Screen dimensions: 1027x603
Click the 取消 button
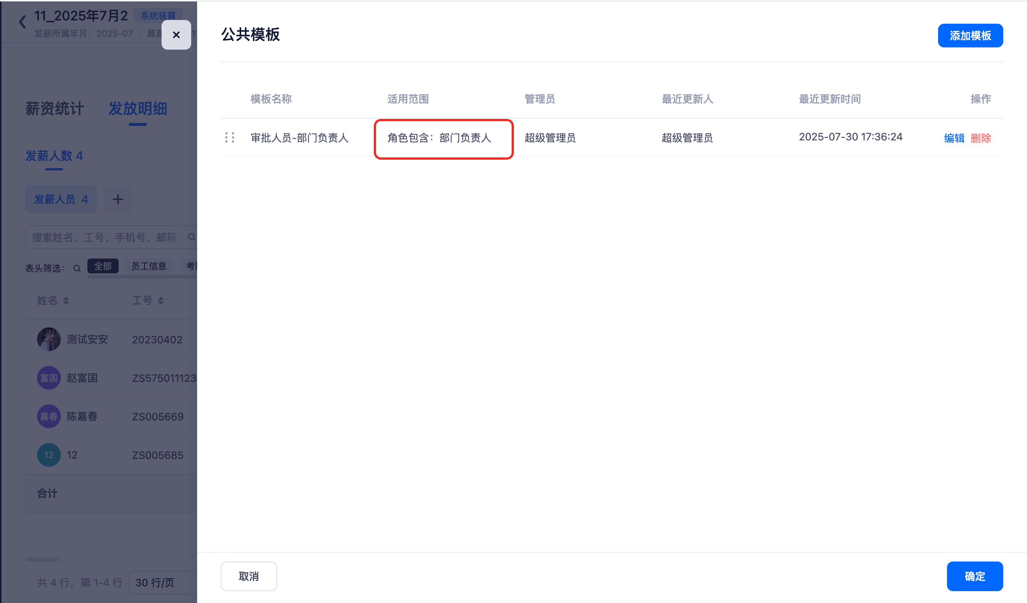coord(249,576)
